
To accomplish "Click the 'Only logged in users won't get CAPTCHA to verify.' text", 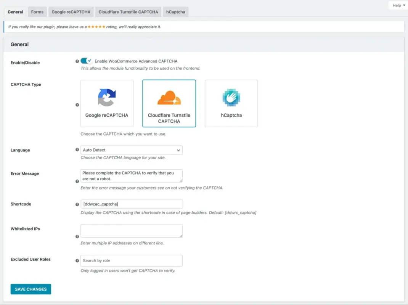I will (x=128, y=271).
